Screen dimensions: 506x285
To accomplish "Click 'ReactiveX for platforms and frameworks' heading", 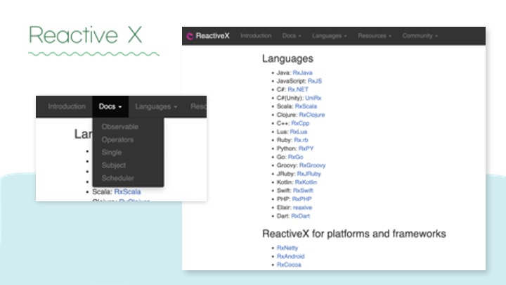I will (x=354, y=234).
